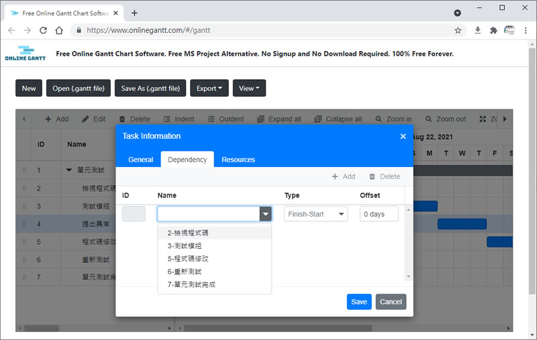The width and height of the screenshot is (537, 340).
Task: Reload the page with the refresh icon
Action: (x=43, y=30)
